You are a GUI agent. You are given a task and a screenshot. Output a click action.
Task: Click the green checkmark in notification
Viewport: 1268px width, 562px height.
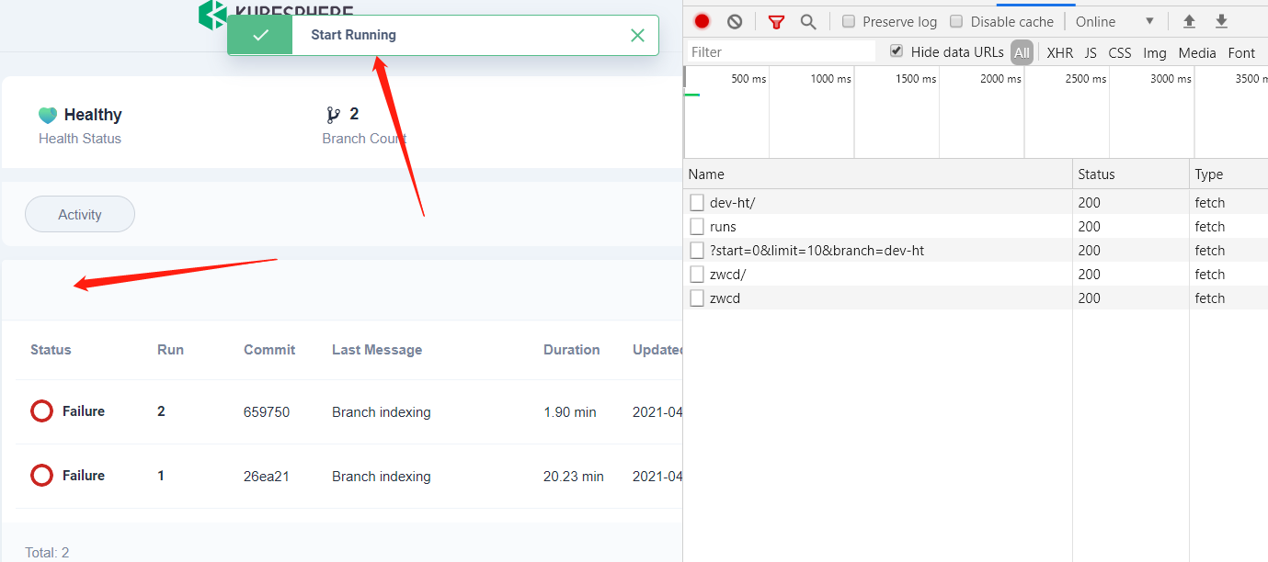click(260, 35)
